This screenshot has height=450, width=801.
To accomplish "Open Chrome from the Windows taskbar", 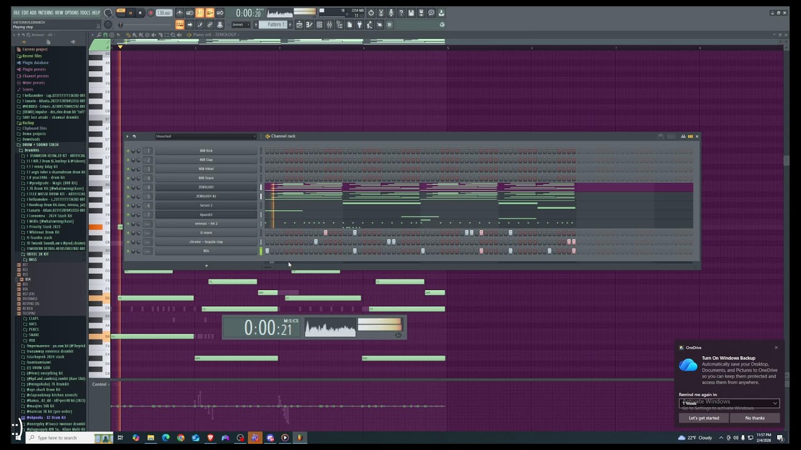I will [180, 437].
